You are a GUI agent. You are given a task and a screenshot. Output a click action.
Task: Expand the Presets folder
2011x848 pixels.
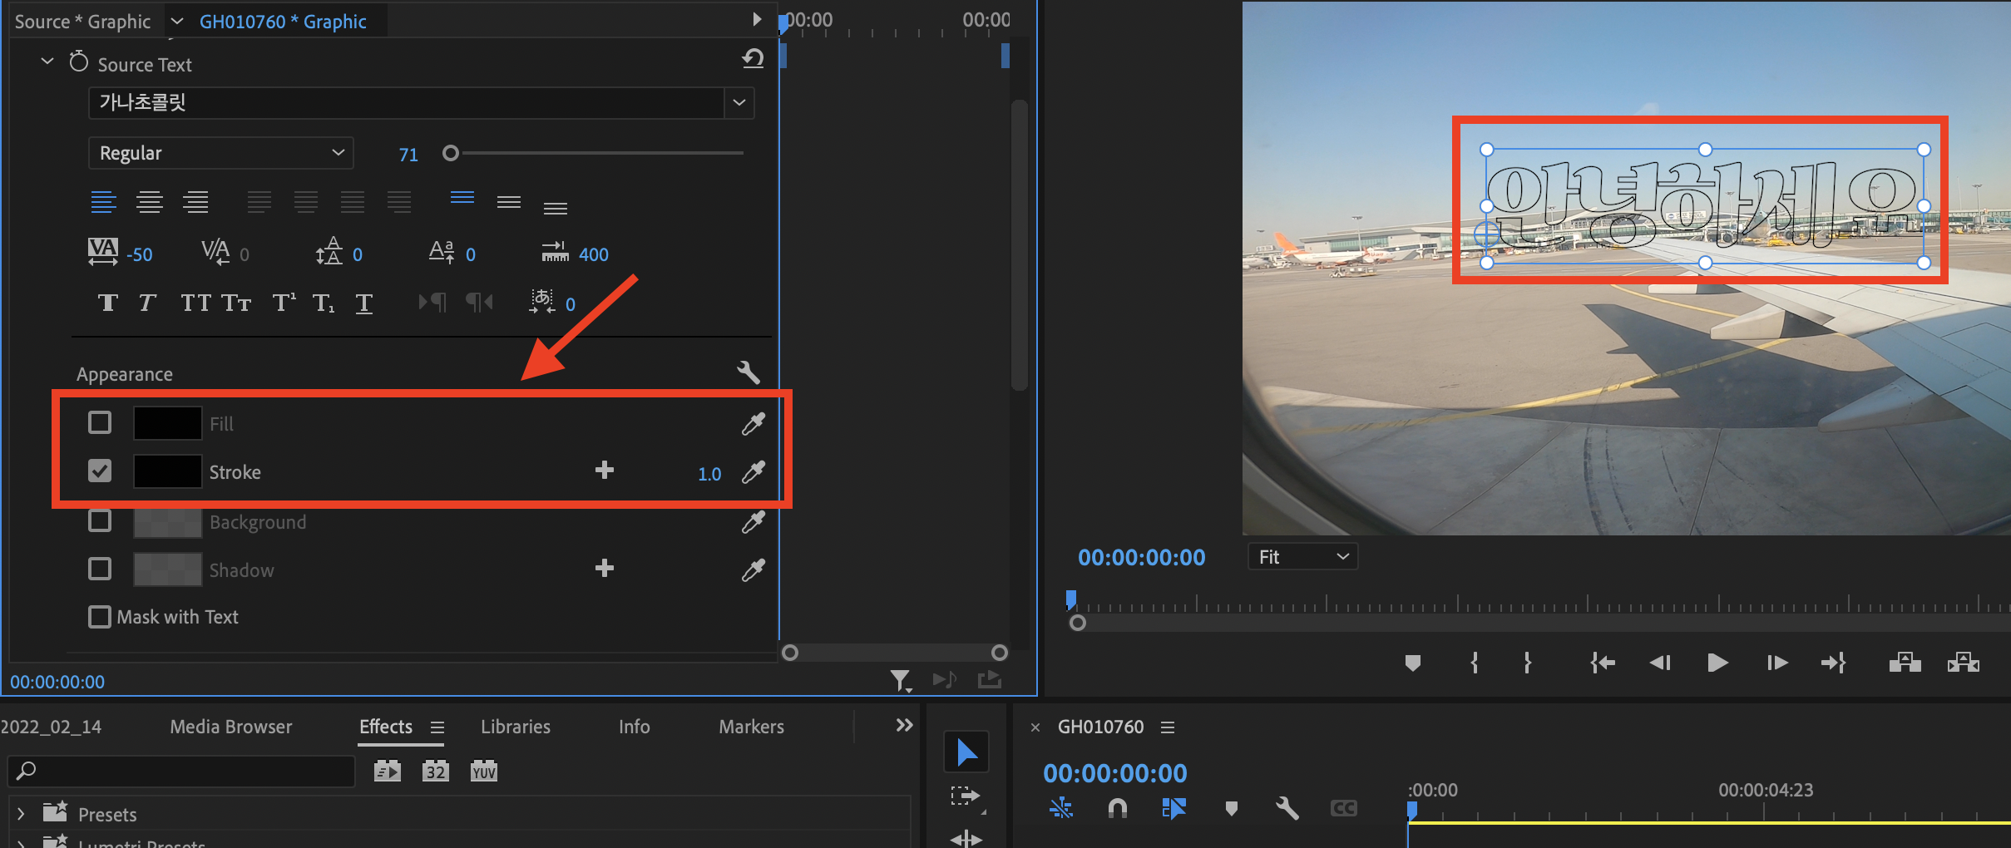21,814
